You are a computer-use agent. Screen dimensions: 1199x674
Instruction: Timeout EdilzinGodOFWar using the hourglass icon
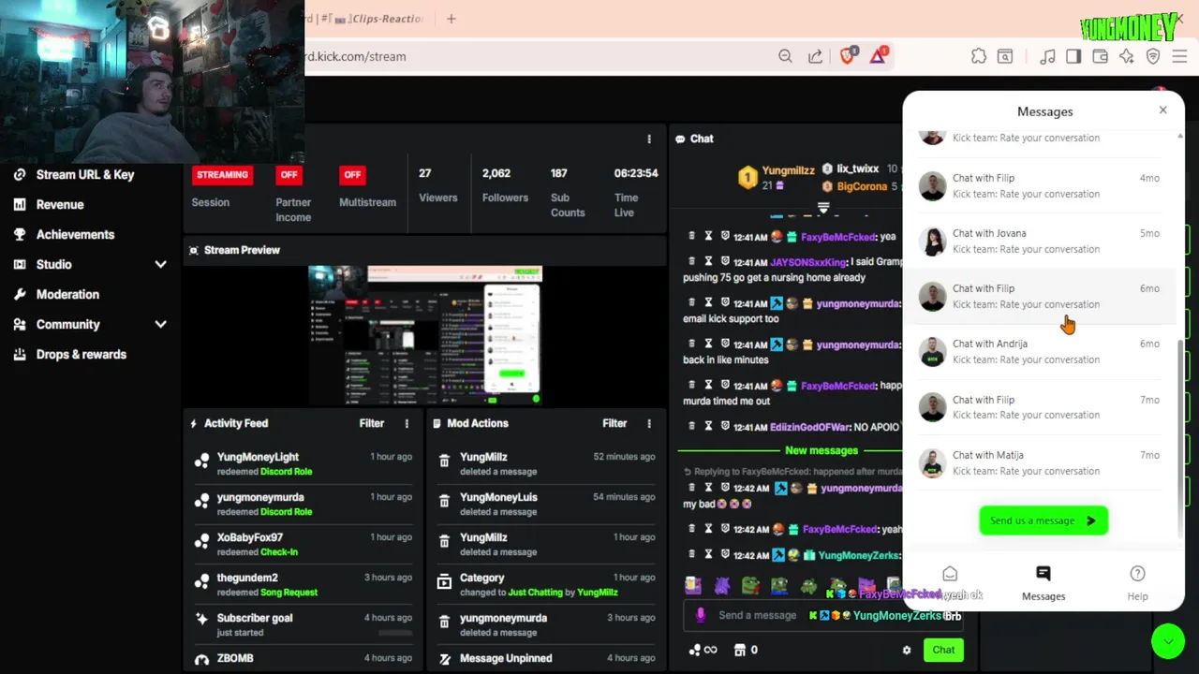pos(708,426)
